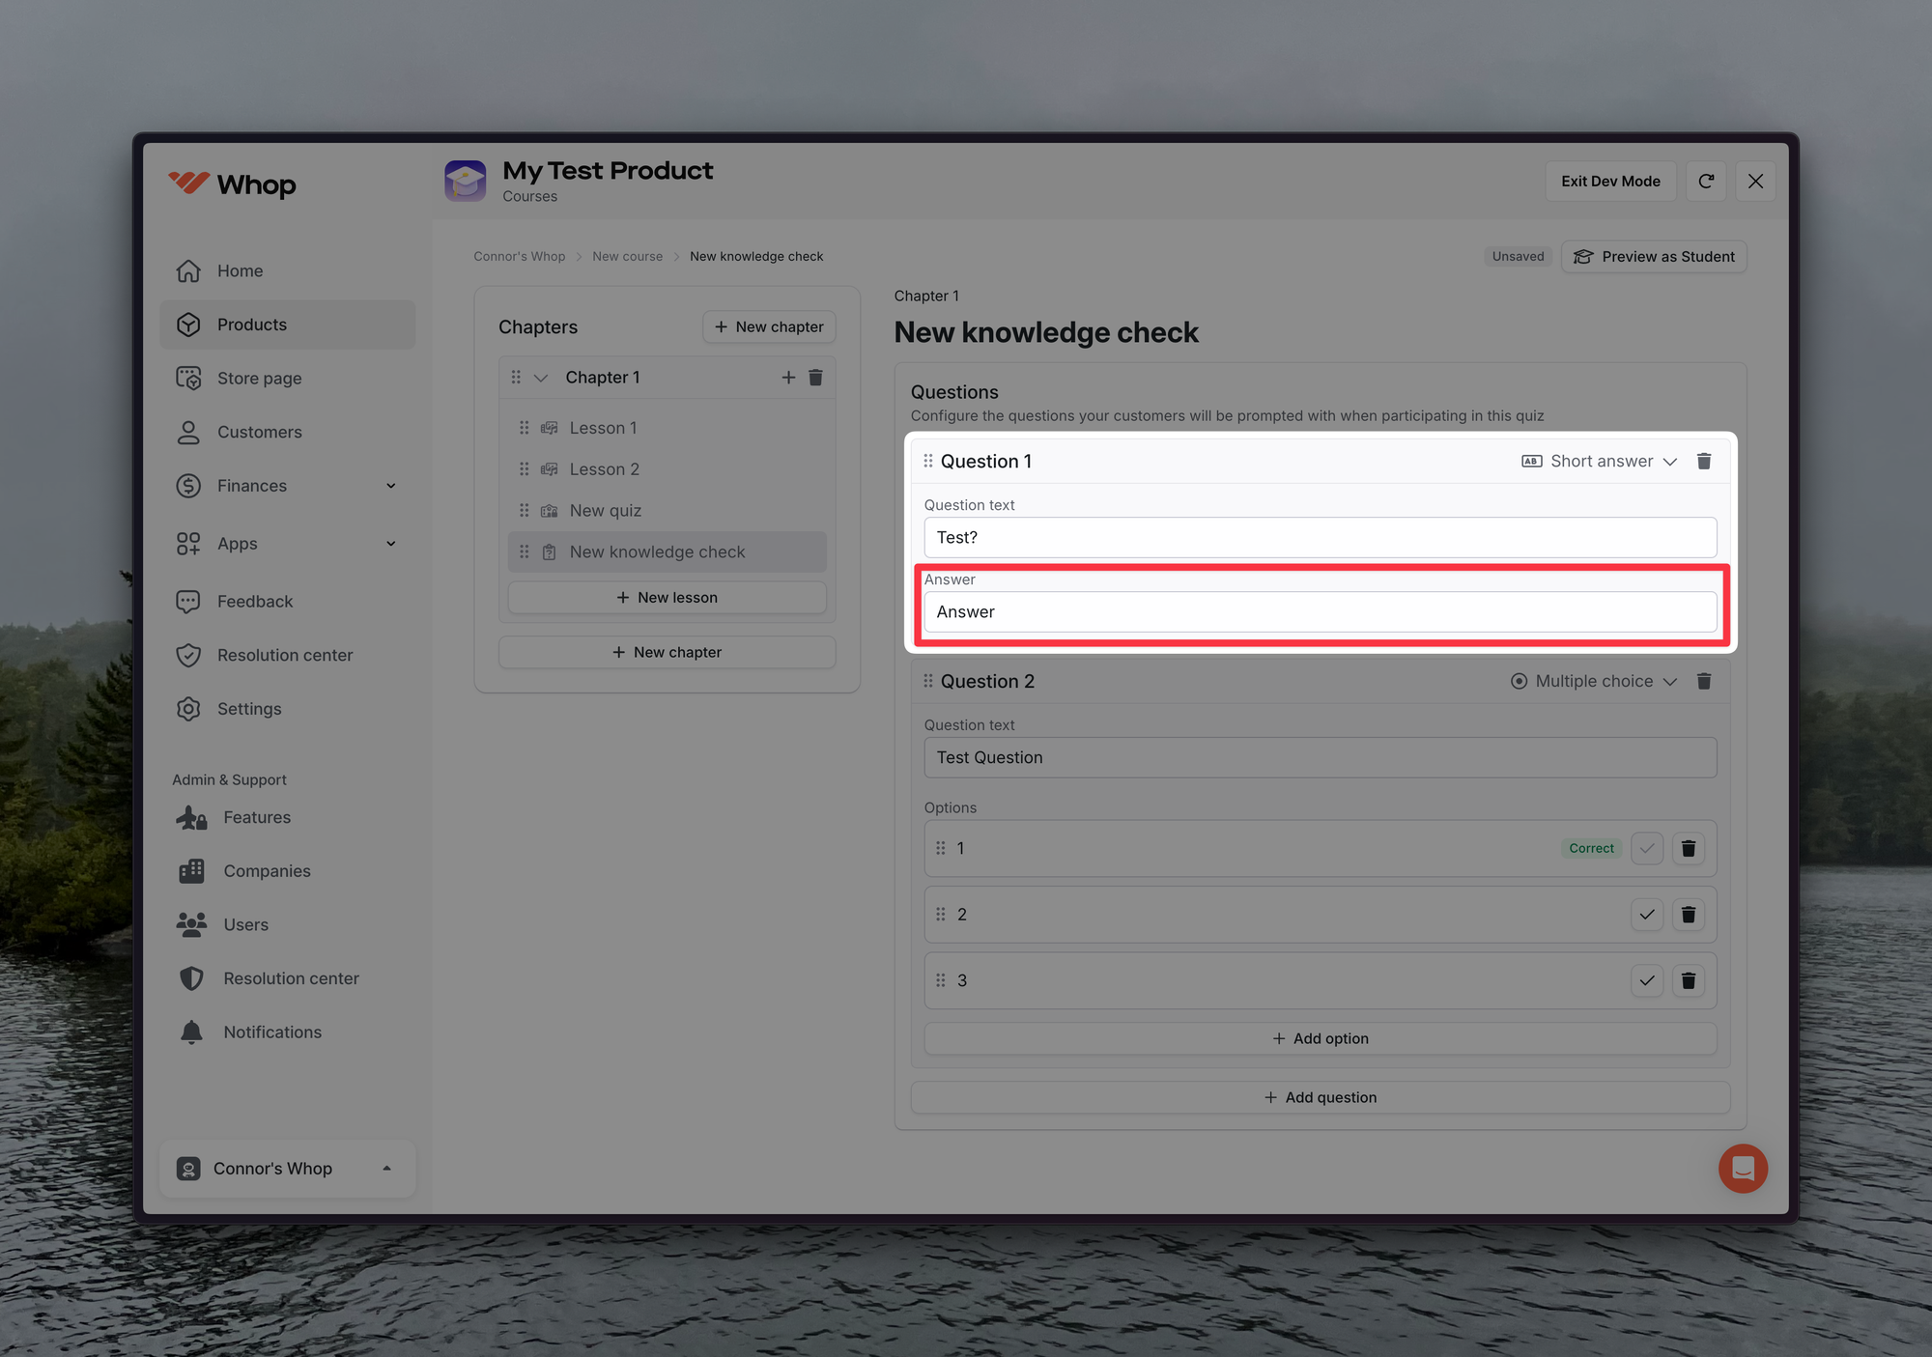Delete Question 2 using its trash icon
The width and height of the screenshot is (1932, 1357).
point(1704,682)
